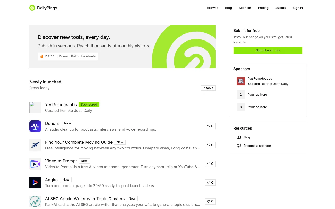335x209 pixels.
Task: Open the YesRemoteJobs listing title
Action: [x=61, y=104]
